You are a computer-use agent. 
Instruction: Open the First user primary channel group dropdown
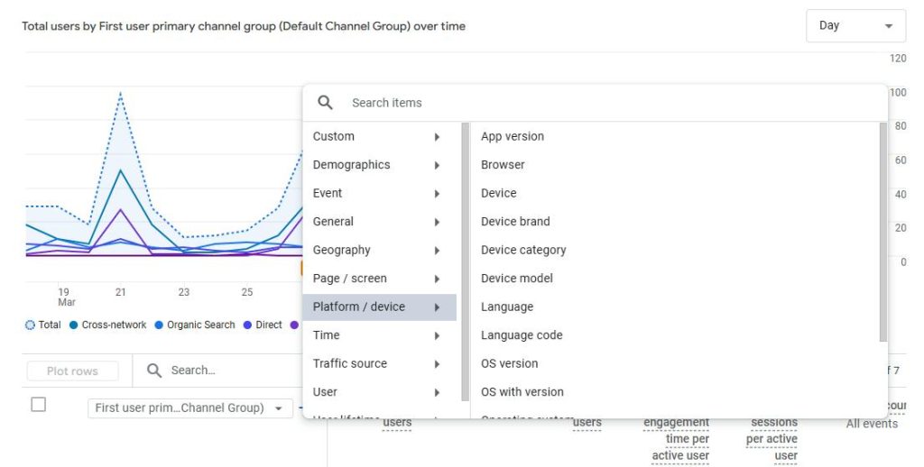189,408
